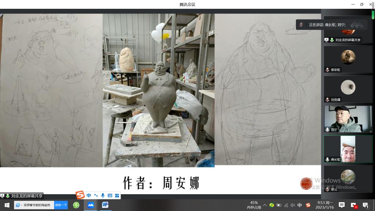Open the Sogou soft keyboard
Image resolution: width=375 pixels, height=211 pixels.
(110, 196)
